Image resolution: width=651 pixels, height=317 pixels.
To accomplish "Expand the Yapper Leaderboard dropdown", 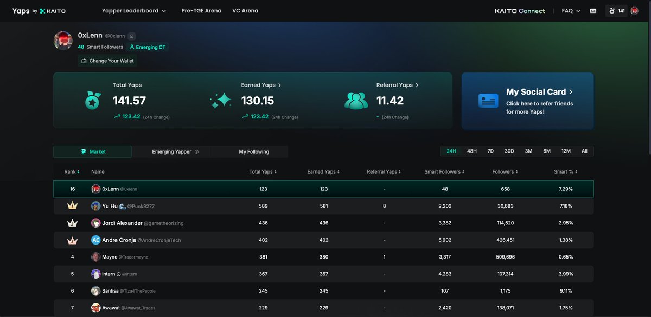I will point(134,11).
